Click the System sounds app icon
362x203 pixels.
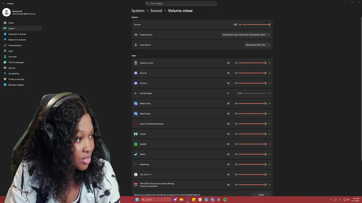click(x=136, y=63)
